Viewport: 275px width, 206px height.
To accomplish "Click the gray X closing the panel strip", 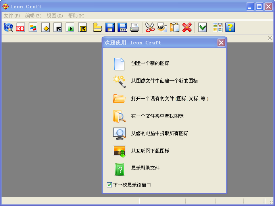I will point(270,38).
